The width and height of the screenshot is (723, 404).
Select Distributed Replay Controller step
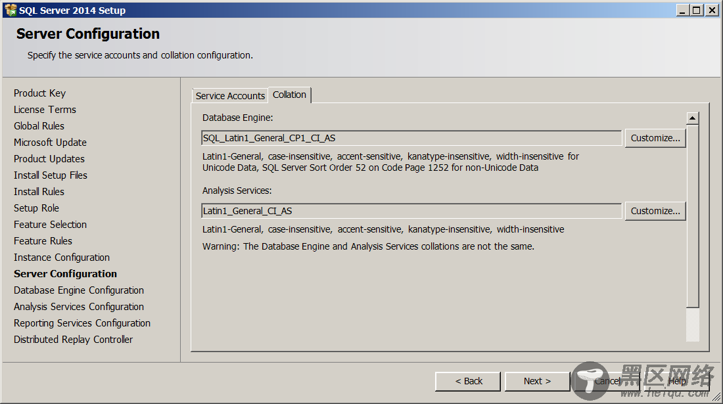[x=73, y=340]
